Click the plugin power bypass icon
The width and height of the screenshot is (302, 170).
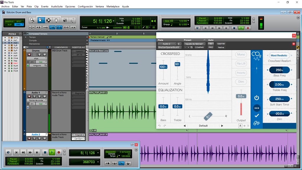coord(257,98)
